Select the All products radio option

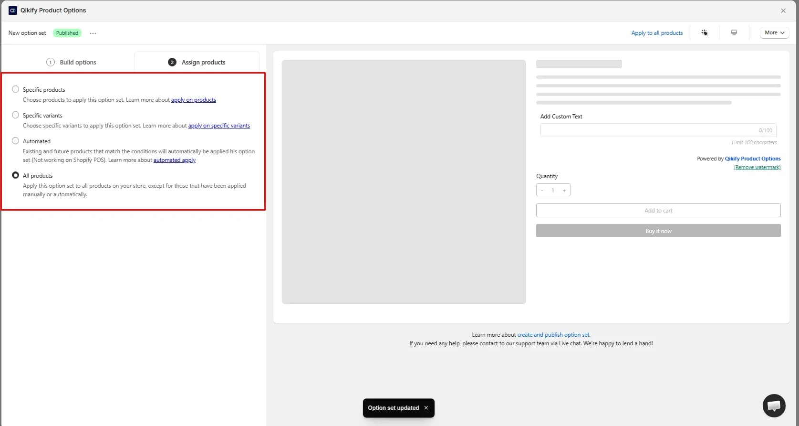point(16,175)
